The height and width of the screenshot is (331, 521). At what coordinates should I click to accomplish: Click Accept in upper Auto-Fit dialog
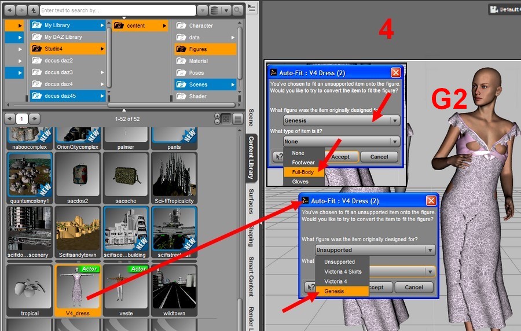[x=341, y=157]
